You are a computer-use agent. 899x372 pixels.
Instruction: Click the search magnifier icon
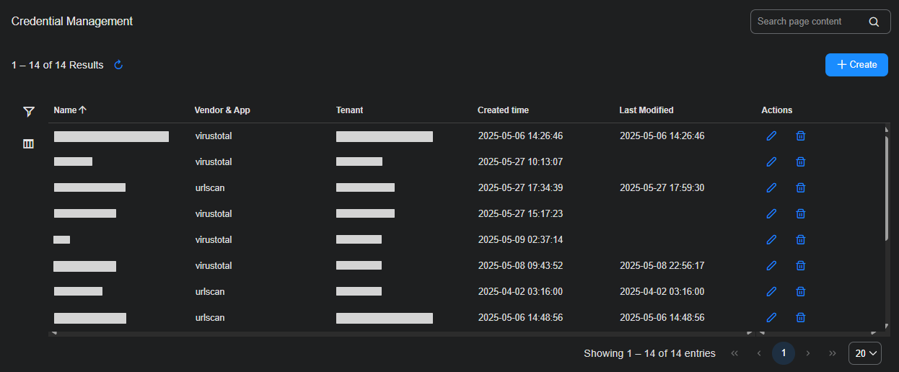click(x=874, y=22)
